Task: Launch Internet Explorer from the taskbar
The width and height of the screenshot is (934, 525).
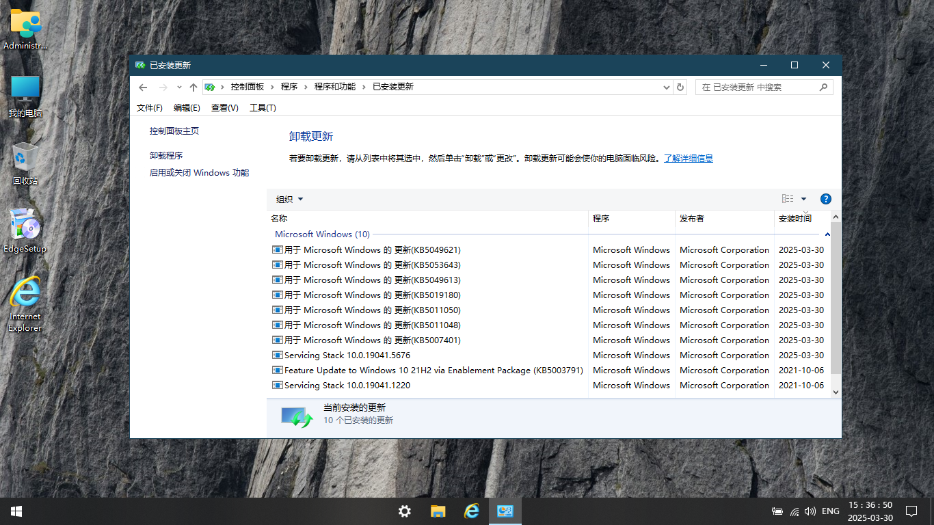Action: coord(472,511)
